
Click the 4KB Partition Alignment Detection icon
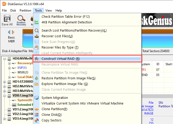click(37, 22)
